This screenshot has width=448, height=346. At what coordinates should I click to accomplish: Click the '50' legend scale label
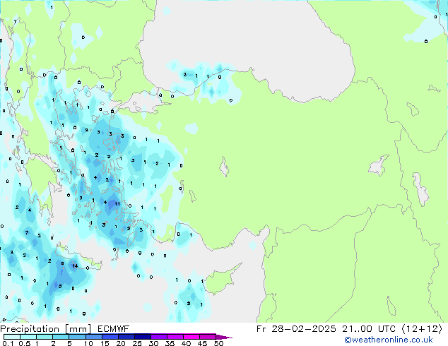(x=218, y=343)
